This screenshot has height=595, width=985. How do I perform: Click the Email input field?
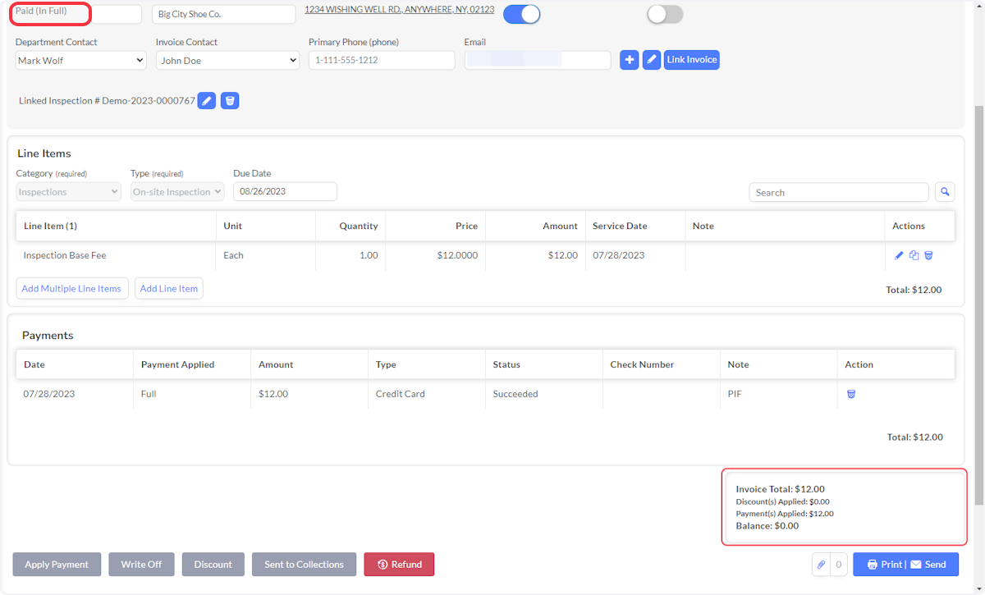(538, 60)
